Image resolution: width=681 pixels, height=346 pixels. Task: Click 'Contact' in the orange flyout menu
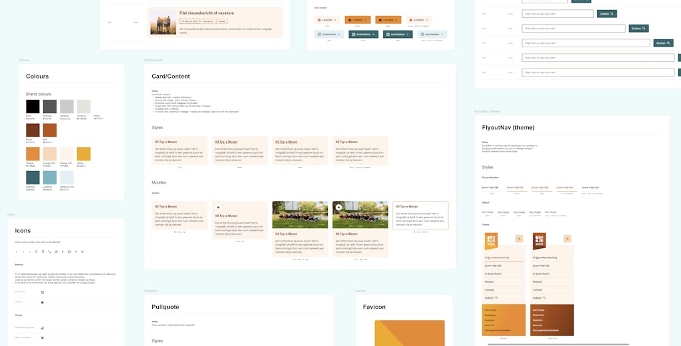click(x=490, y=290)
